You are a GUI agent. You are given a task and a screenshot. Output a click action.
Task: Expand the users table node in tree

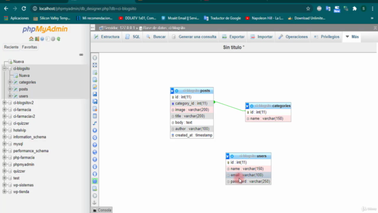(x=10, y=96)
